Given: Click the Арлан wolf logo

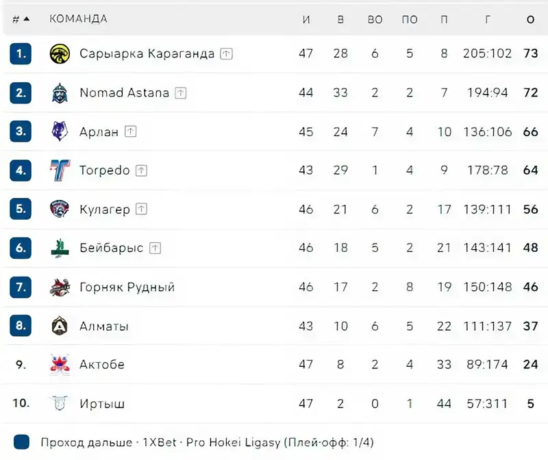Looking at the screenshot, I should 60,131.
